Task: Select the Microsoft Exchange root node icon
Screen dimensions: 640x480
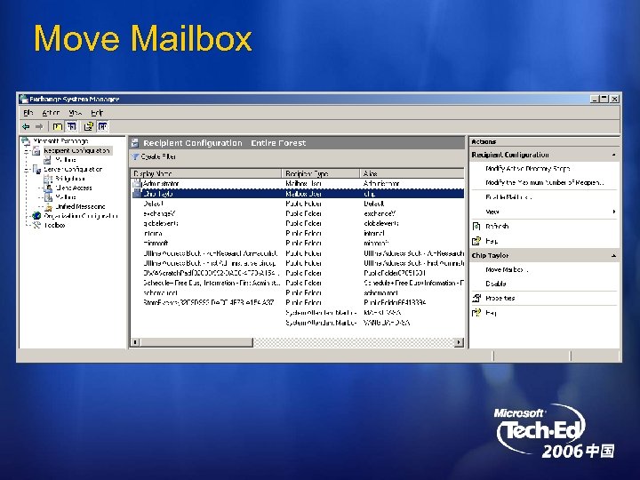Action: point(26,141)
